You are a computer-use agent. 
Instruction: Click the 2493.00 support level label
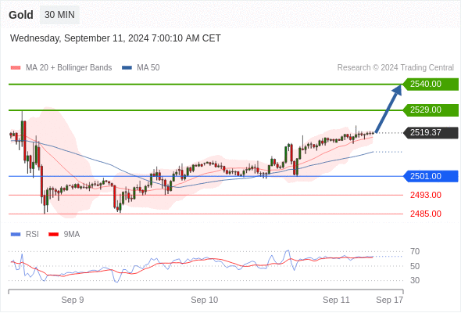click(x=426, y=195)
